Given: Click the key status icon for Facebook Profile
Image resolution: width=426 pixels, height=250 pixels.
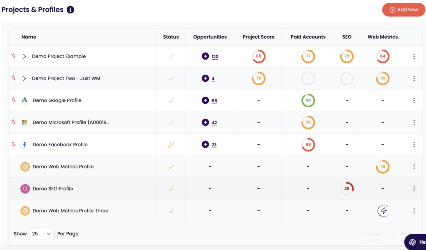Looking at the screenshot, I should point(171,145).
